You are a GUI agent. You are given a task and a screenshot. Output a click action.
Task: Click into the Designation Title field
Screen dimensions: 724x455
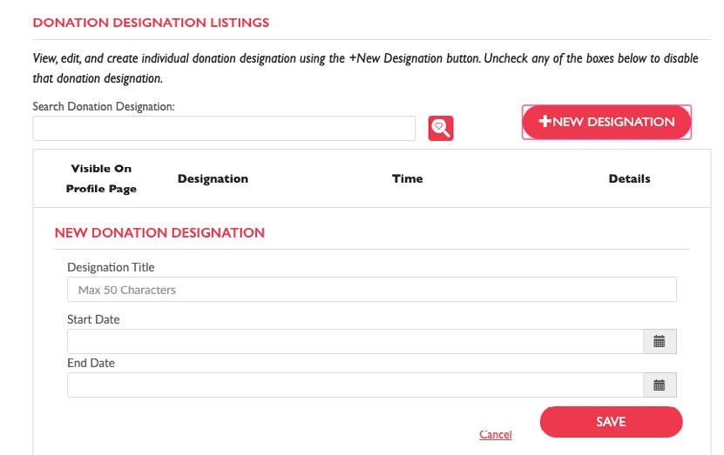point(372,290)
